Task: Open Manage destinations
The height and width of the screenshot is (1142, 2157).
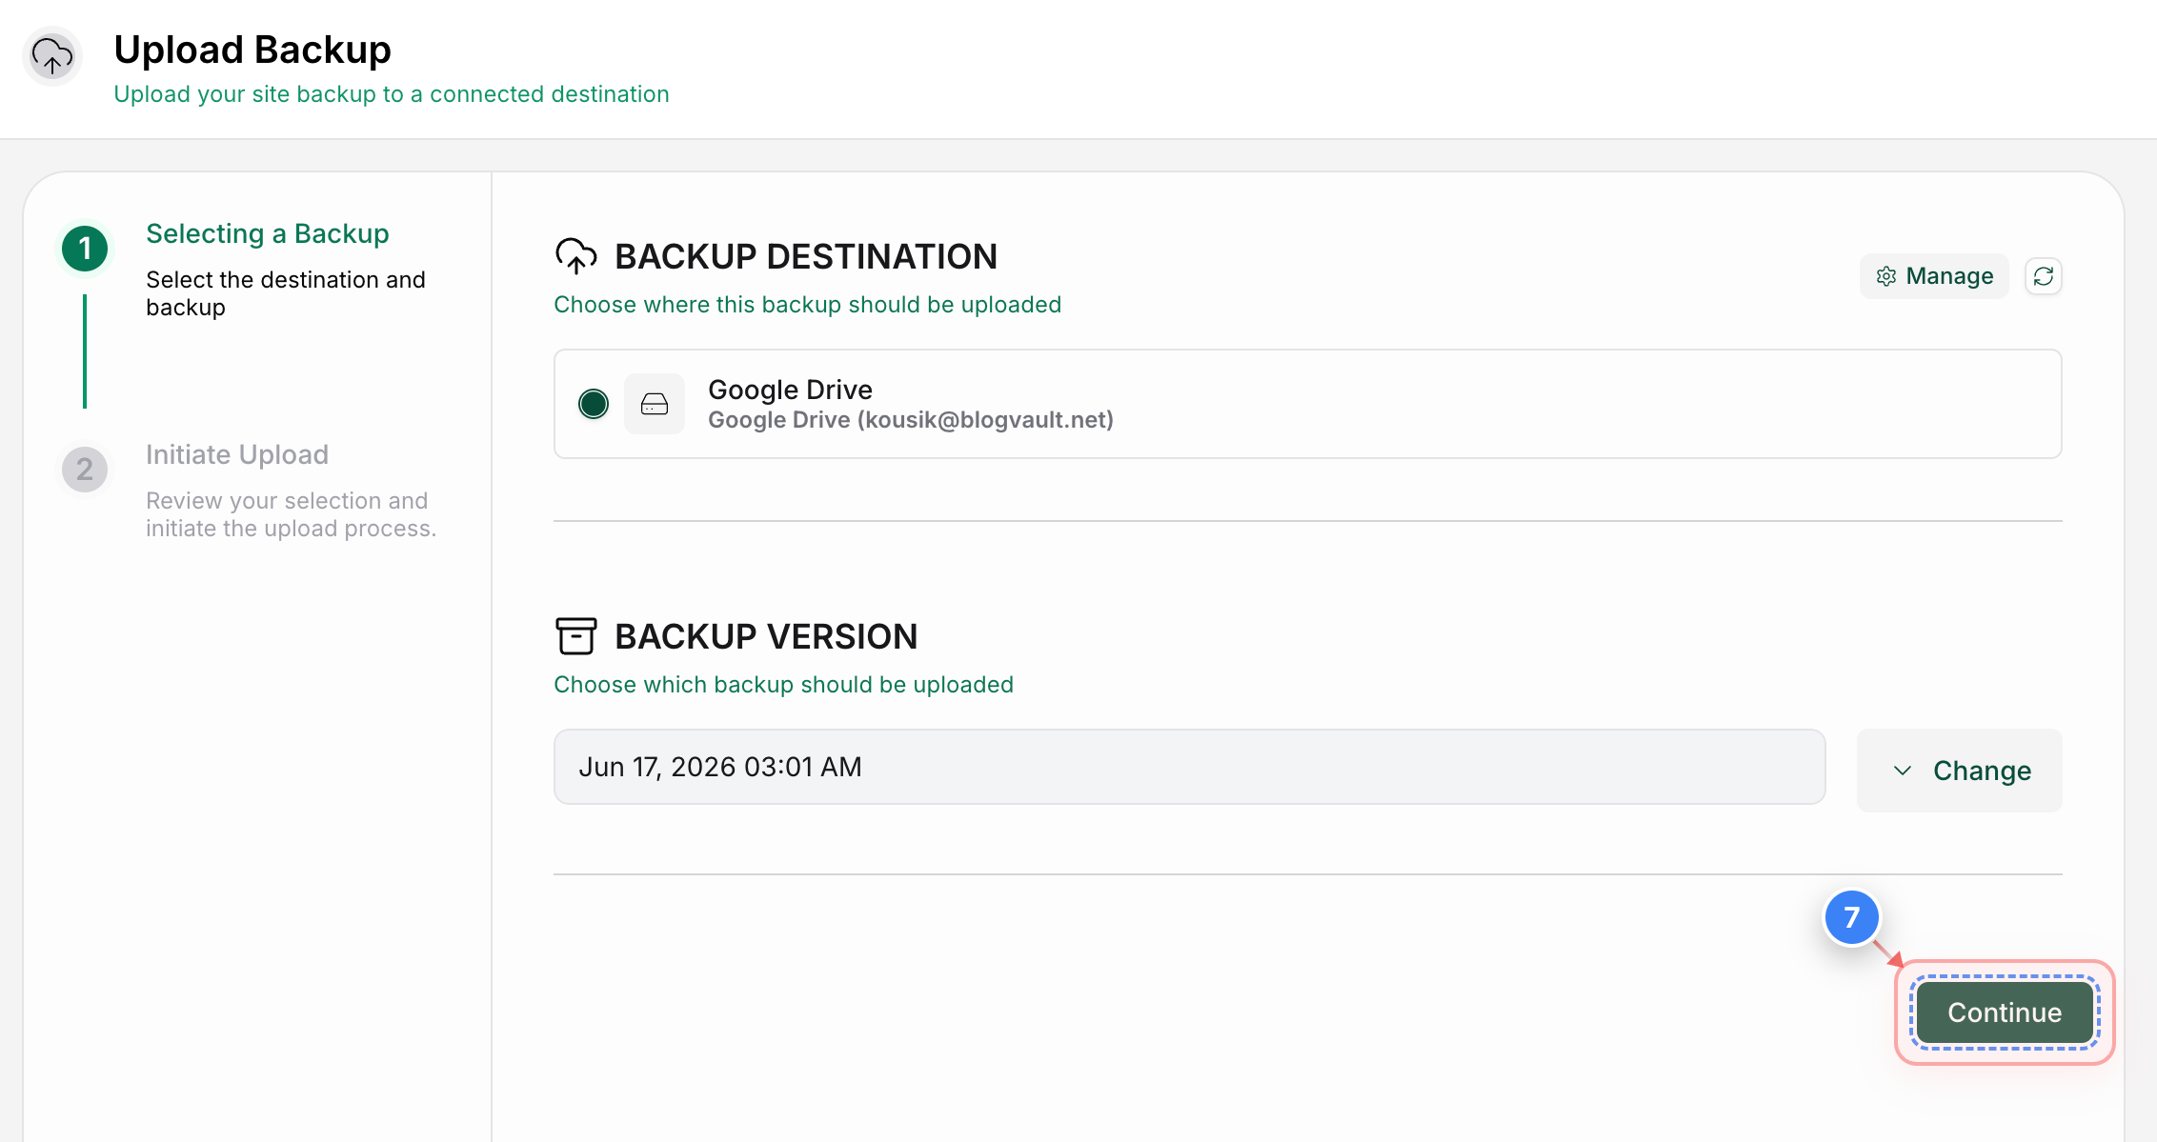Action: point(1934,276)
